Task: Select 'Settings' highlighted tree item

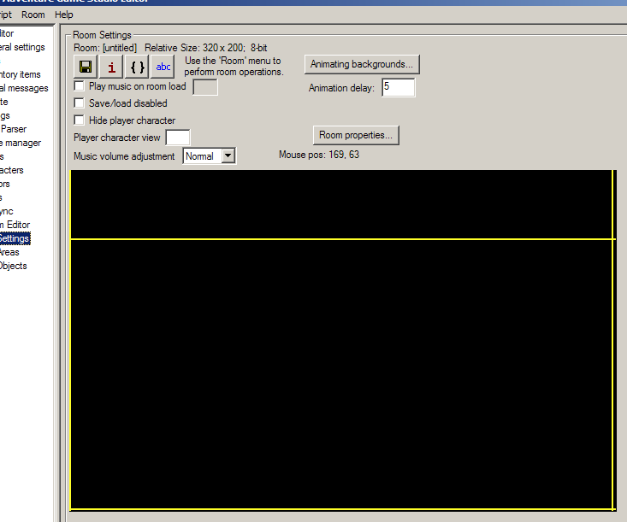Action: [15, 239]
